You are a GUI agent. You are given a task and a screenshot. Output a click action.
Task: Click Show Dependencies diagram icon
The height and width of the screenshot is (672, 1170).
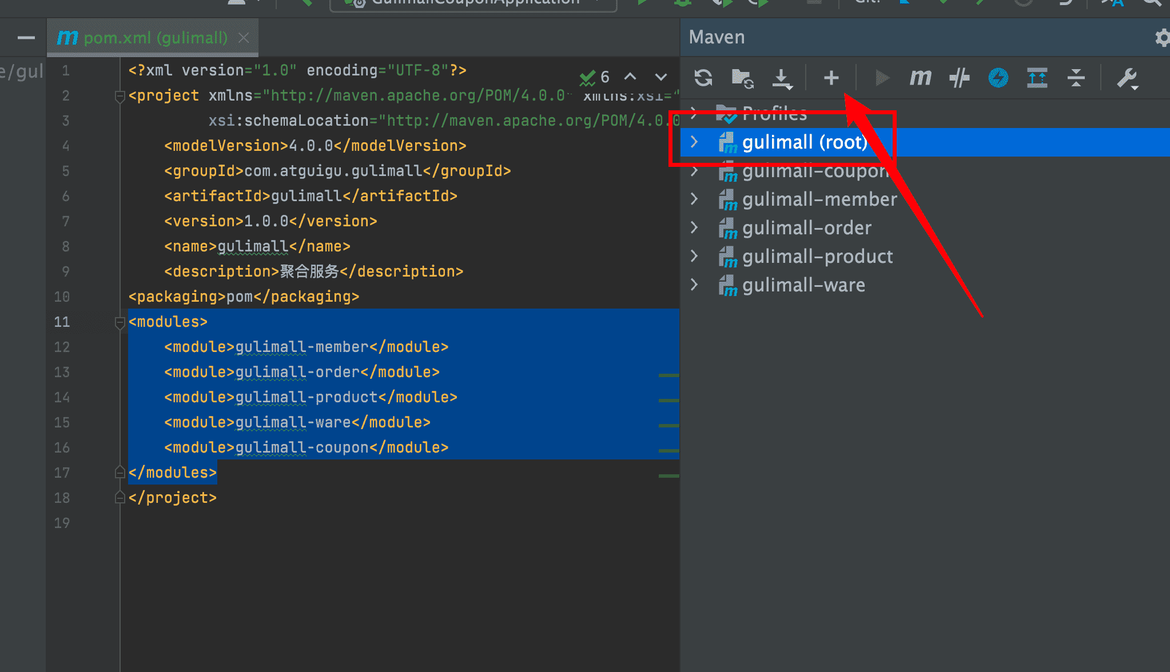1037,77
